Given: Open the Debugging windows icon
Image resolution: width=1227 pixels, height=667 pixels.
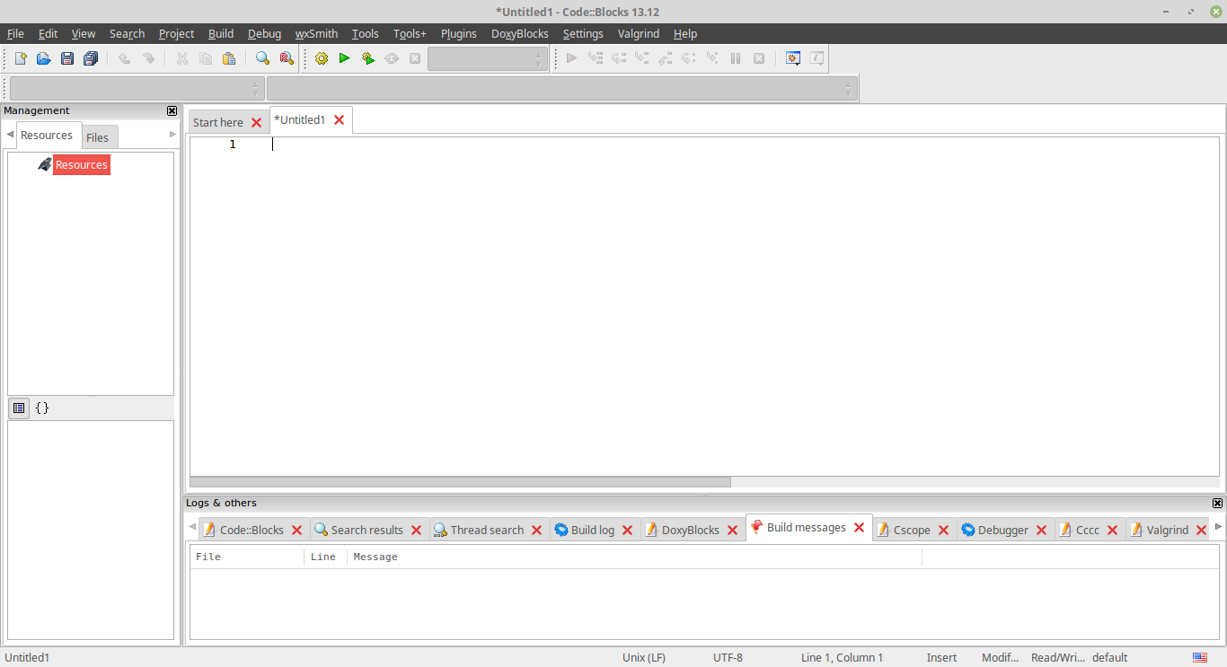Looking at the screenshot, I should pos(793,58).
